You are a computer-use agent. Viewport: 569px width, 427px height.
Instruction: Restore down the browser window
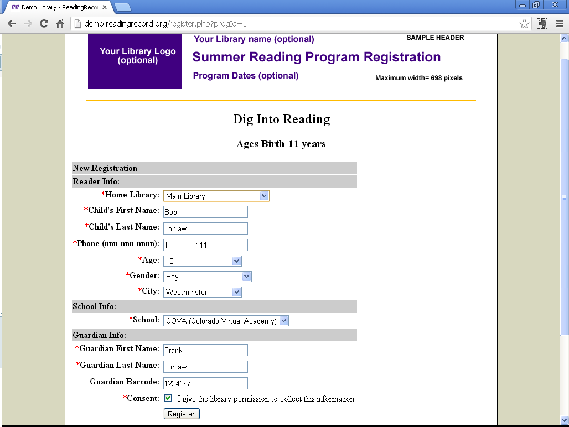(x=536, y=5)
